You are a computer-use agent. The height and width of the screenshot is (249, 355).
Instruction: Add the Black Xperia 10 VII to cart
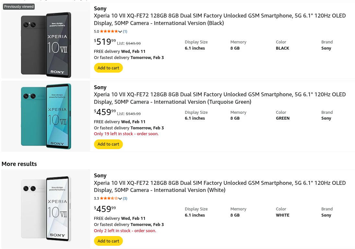[x=108, y=68]
